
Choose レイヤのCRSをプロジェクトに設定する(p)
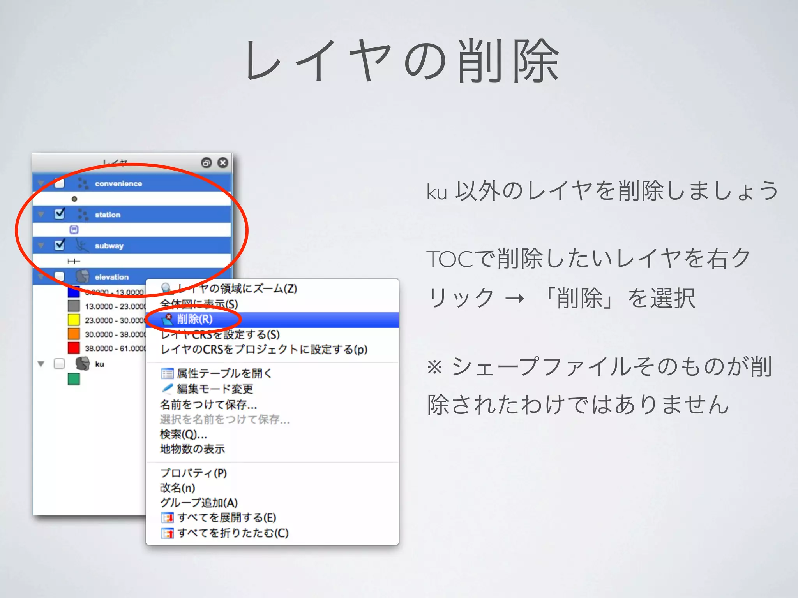click(272, 349)
